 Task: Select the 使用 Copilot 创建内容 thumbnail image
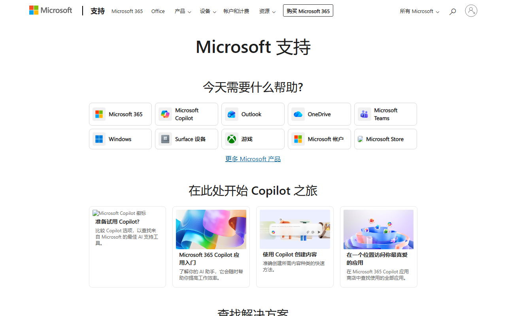coord(295,229)
